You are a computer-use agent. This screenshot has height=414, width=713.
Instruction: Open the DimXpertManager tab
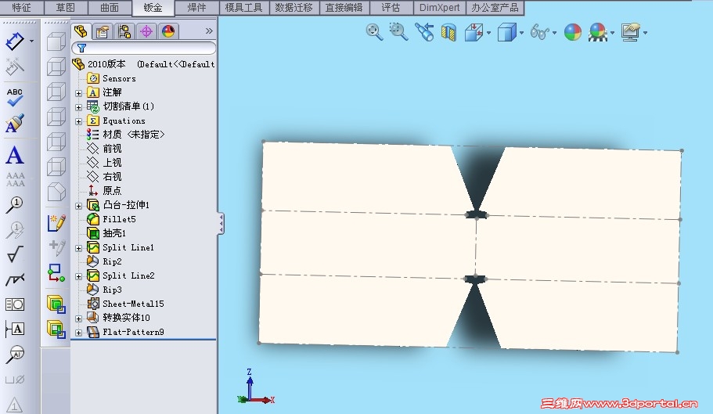coord(146,31)
